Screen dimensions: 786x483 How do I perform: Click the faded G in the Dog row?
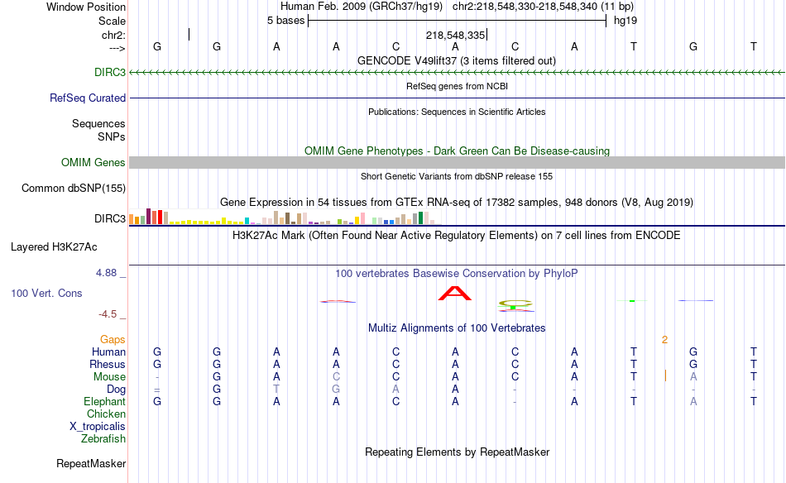coord(336,390)
